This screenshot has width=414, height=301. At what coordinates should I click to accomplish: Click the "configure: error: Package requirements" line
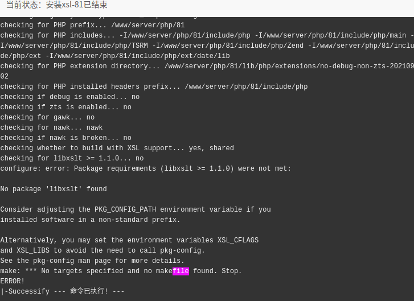[145, 168]
